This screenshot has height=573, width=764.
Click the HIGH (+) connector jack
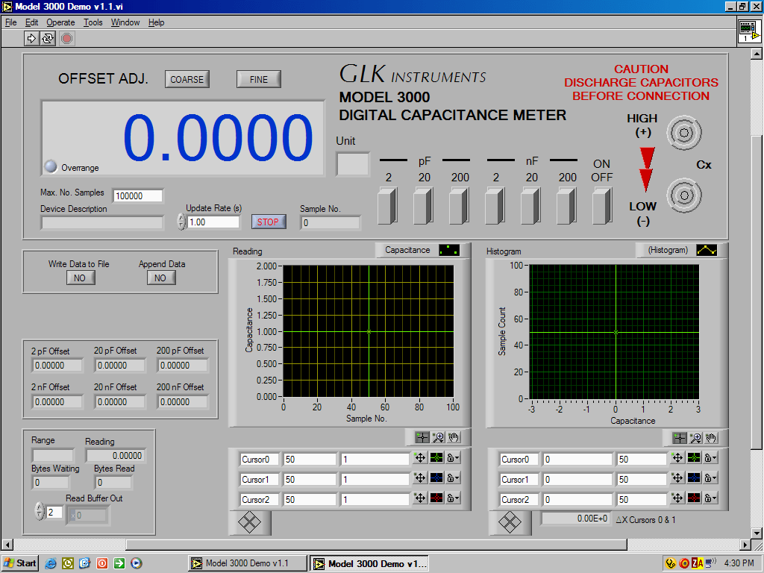[684, 133]
